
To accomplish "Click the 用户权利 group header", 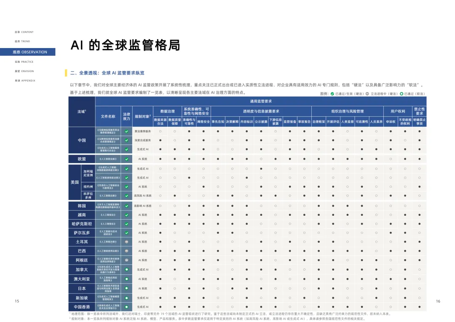I will point(398,111).
